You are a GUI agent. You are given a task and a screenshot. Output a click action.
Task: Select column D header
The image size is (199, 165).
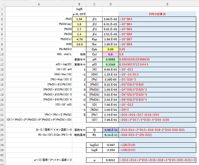click(x=110, y=4)
